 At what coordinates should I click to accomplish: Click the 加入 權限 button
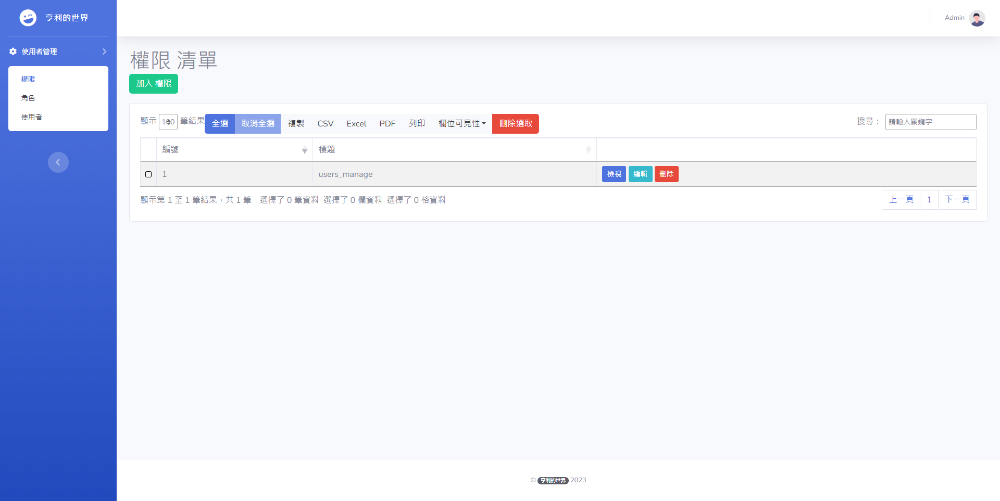pyautogui.click(x=153, y=83)
